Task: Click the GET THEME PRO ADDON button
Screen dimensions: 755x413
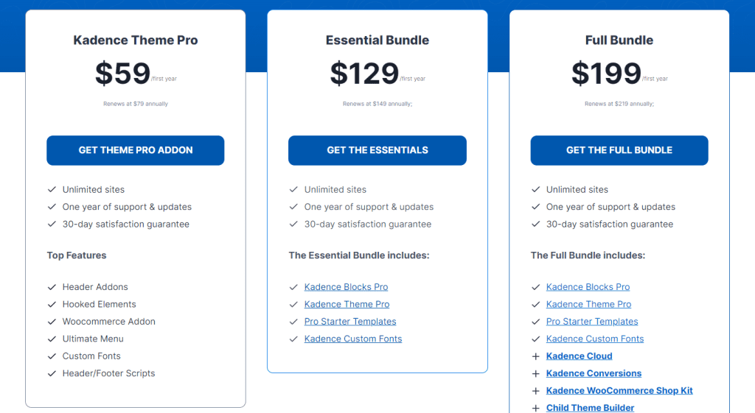Action: [x=136, y=150]
